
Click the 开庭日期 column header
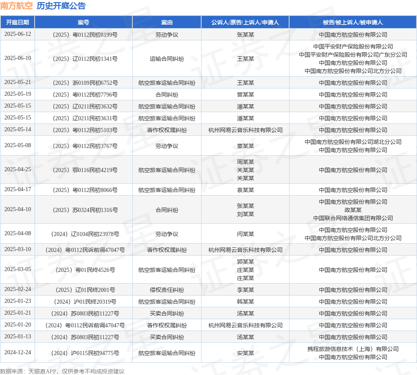click(x=18, y=22)
